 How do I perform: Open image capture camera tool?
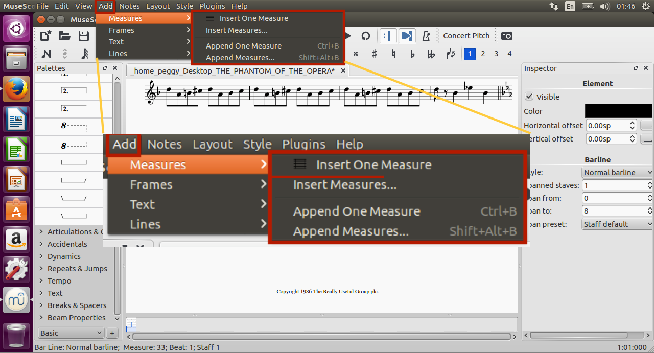pos(507,36)
